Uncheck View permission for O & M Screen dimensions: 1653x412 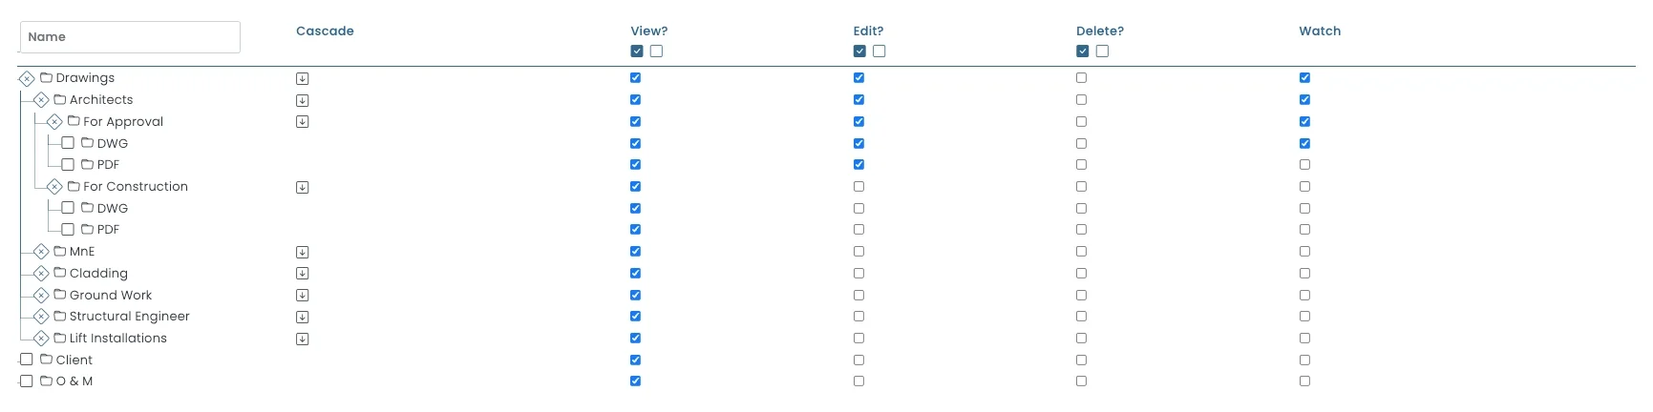[x=635, y=381]
